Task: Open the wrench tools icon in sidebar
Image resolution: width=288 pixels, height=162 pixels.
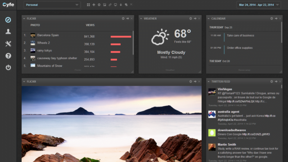Action: point(8,44)
